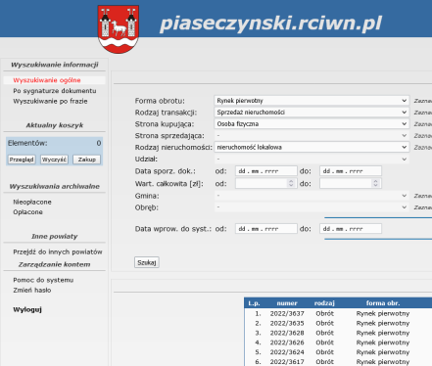Click Wyloguj to log out
This screenshot has height=366, width=432.
pyautogui.click(x=27, y=309)
